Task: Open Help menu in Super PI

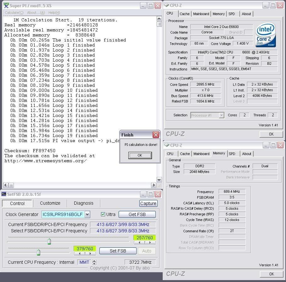Action: (x=54, y=13)
